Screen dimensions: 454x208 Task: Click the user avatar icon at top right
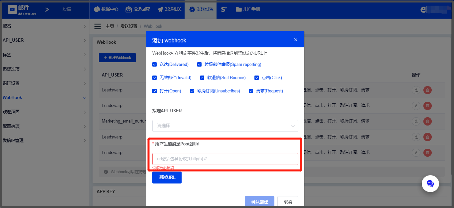tap(424, 10)
